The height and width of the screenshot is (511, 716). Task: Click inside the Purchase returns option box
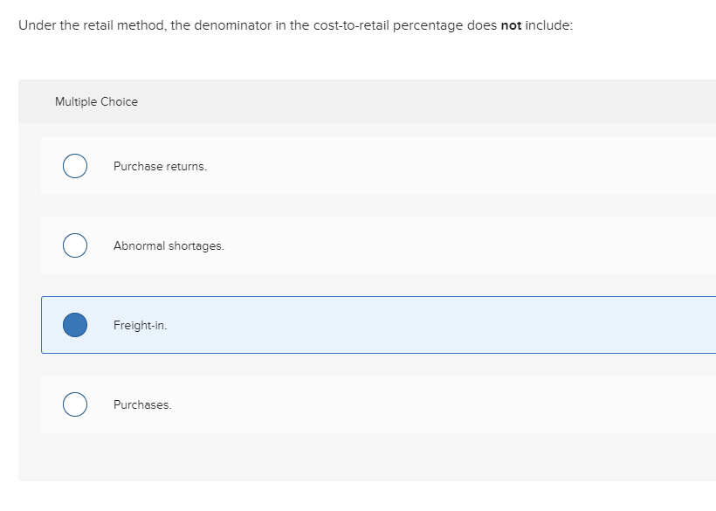(349, 166)
